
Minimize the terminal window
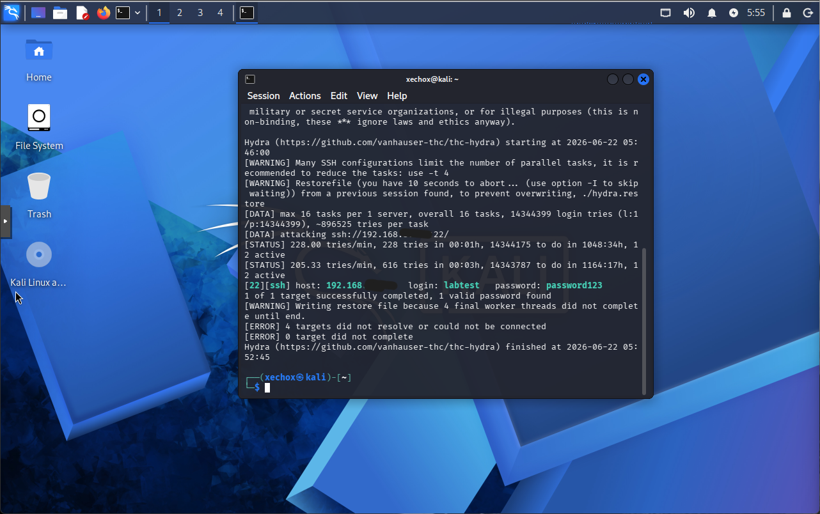613,79
